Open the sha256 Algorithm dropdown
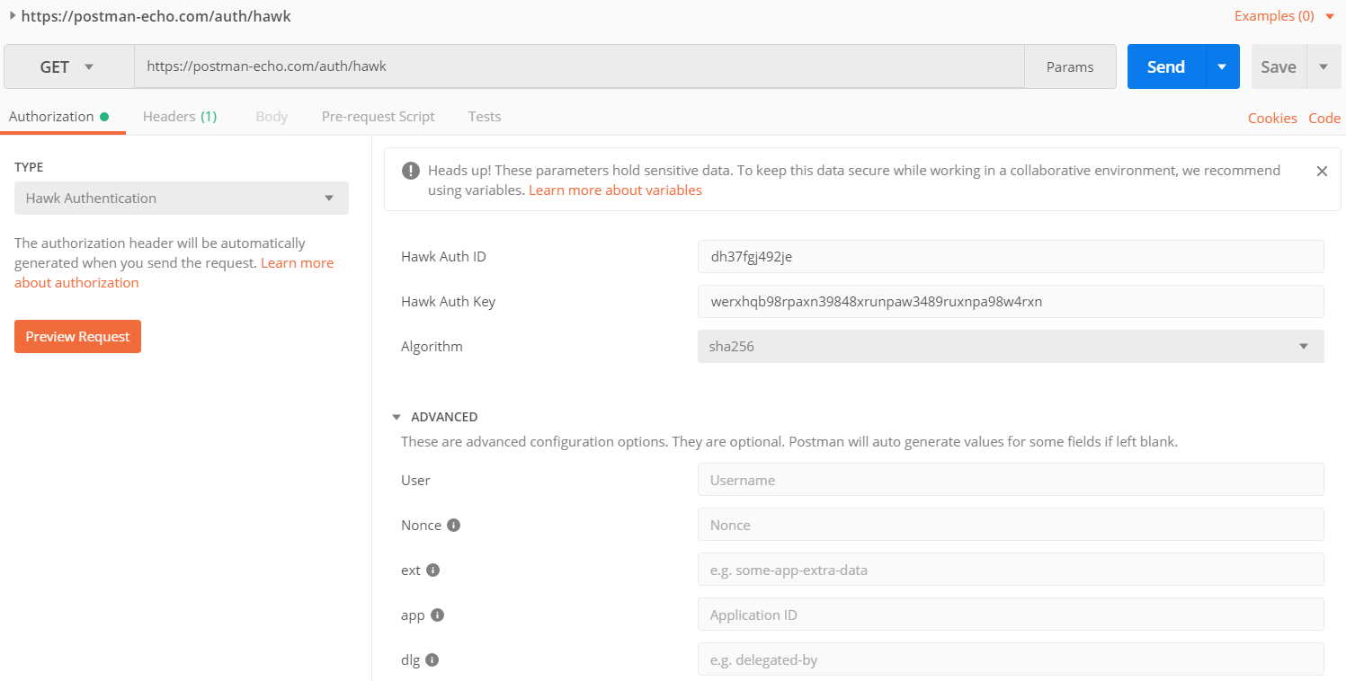 pos(1010,346)
